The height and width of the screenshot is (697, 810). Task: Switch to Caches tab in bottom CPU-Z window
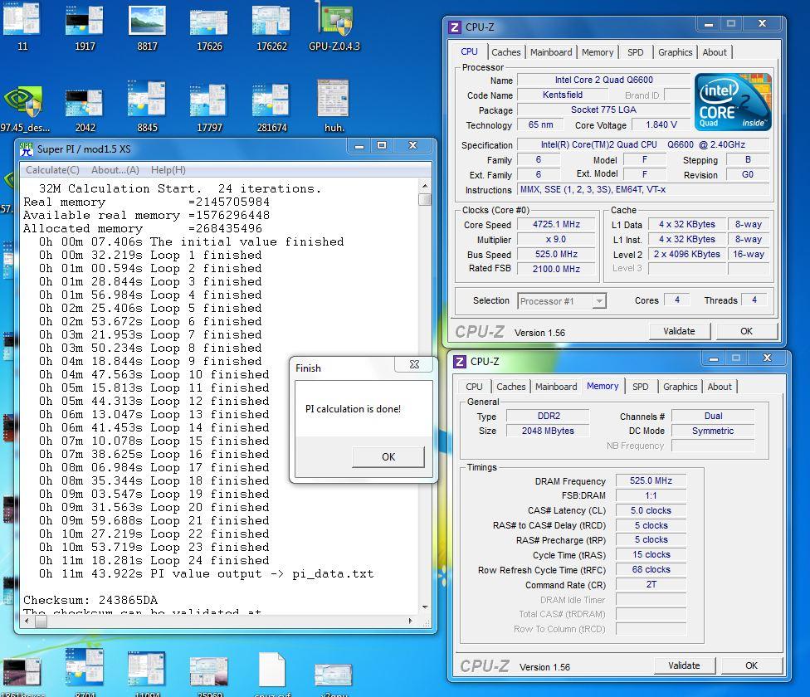(x=511, y=387)
